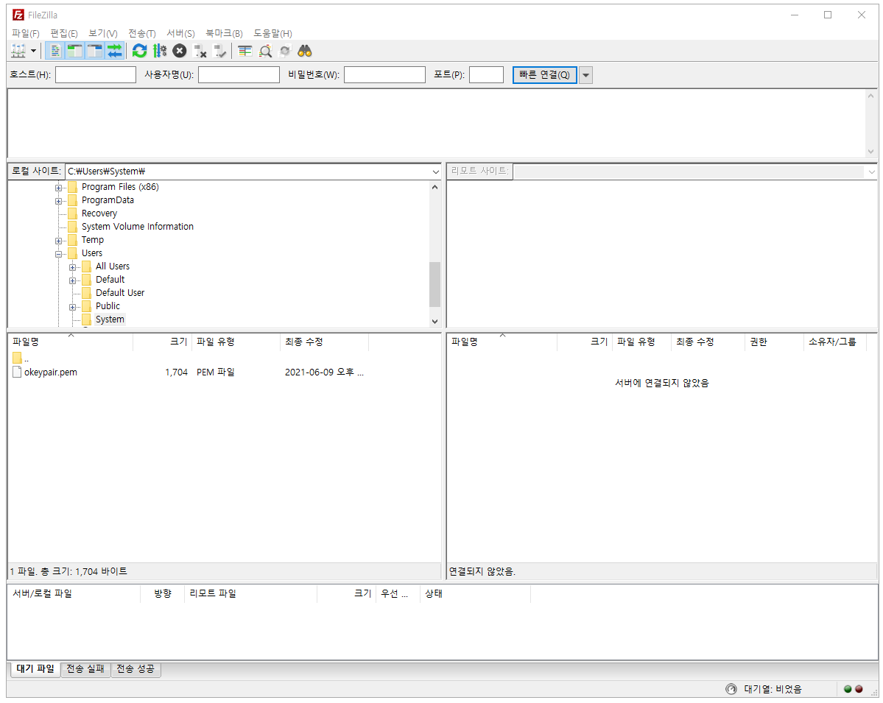This screenshot has height=703, width=883.
Task: Open the 서버(S) menu
Action: [x=180, y=33]
